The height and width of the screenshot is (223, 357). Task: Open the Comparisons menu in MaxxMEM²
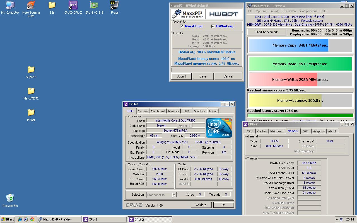coord(308,11)
